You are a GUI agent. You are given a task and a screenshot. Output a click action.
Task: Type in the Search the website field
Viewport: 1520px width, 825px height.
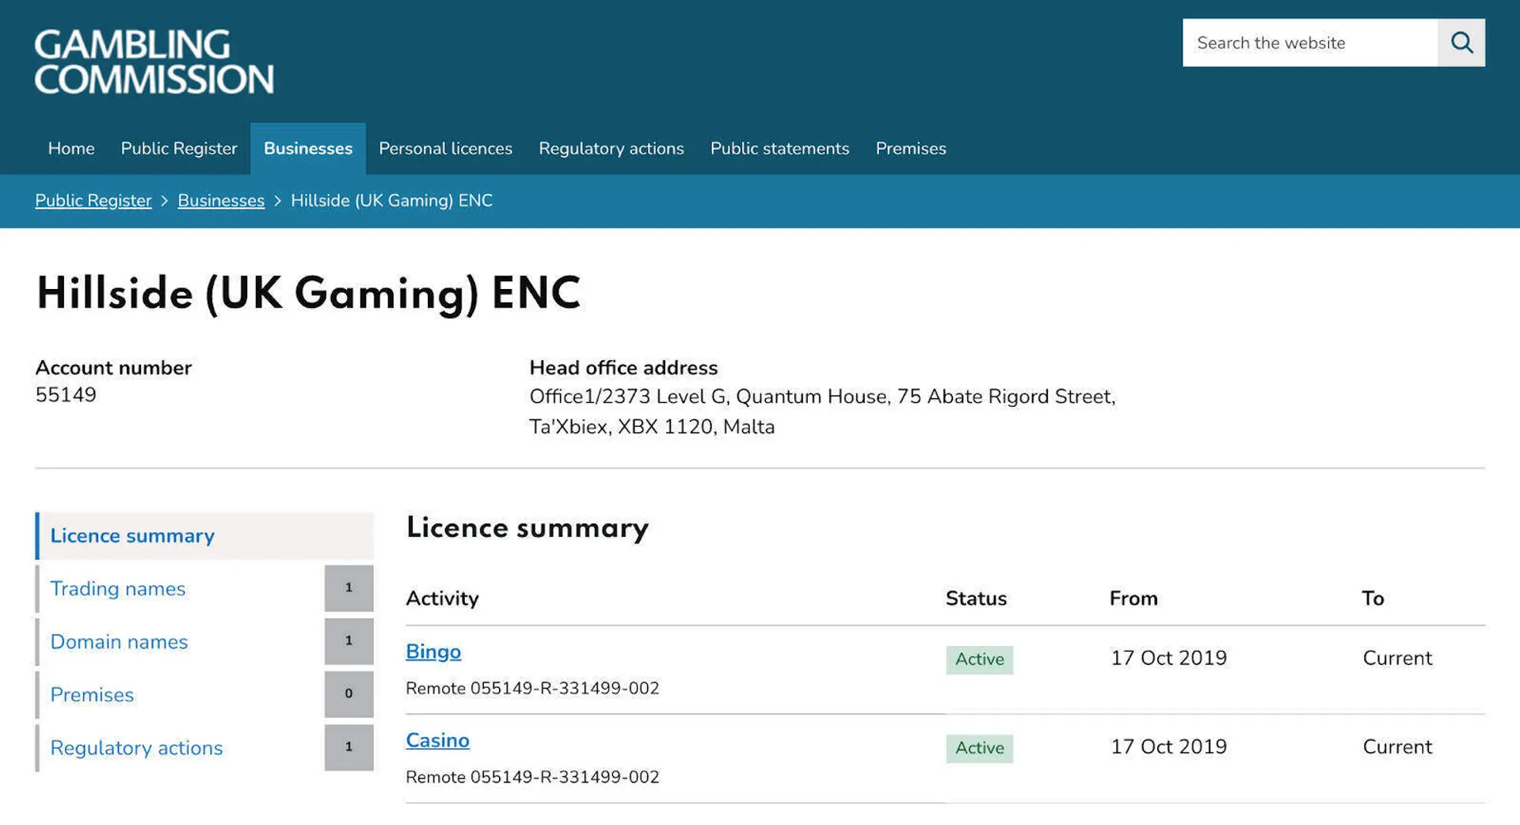(1309, 43)
